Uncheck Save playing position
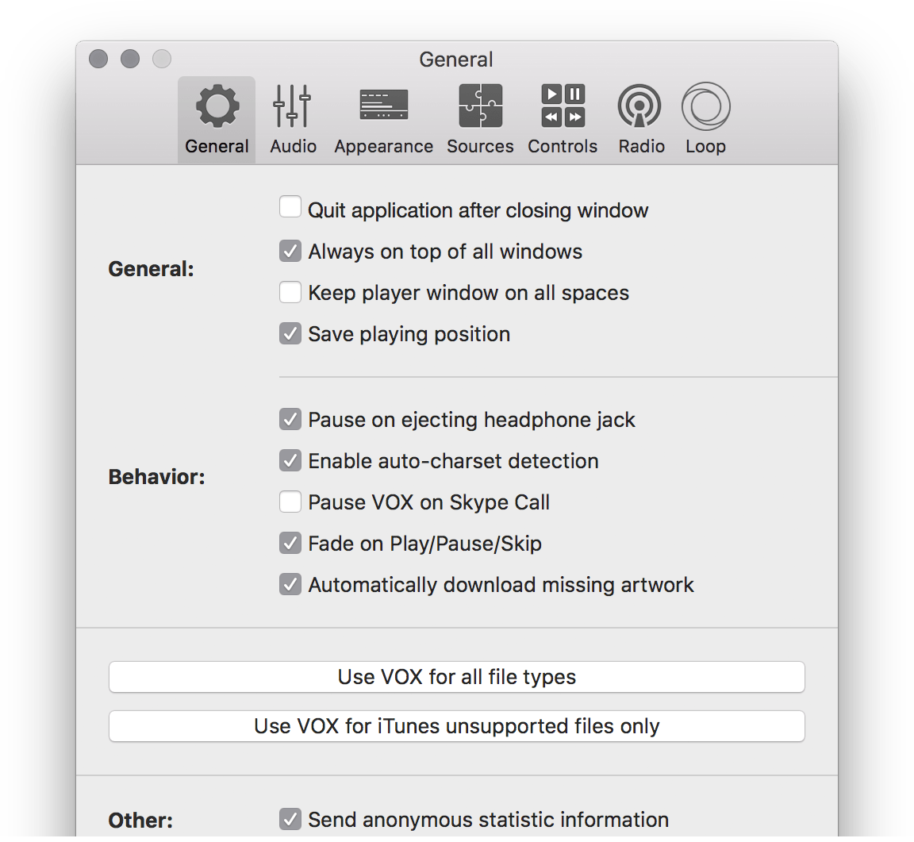Viewport: 914px width, 842px height. tap(290, 333)
